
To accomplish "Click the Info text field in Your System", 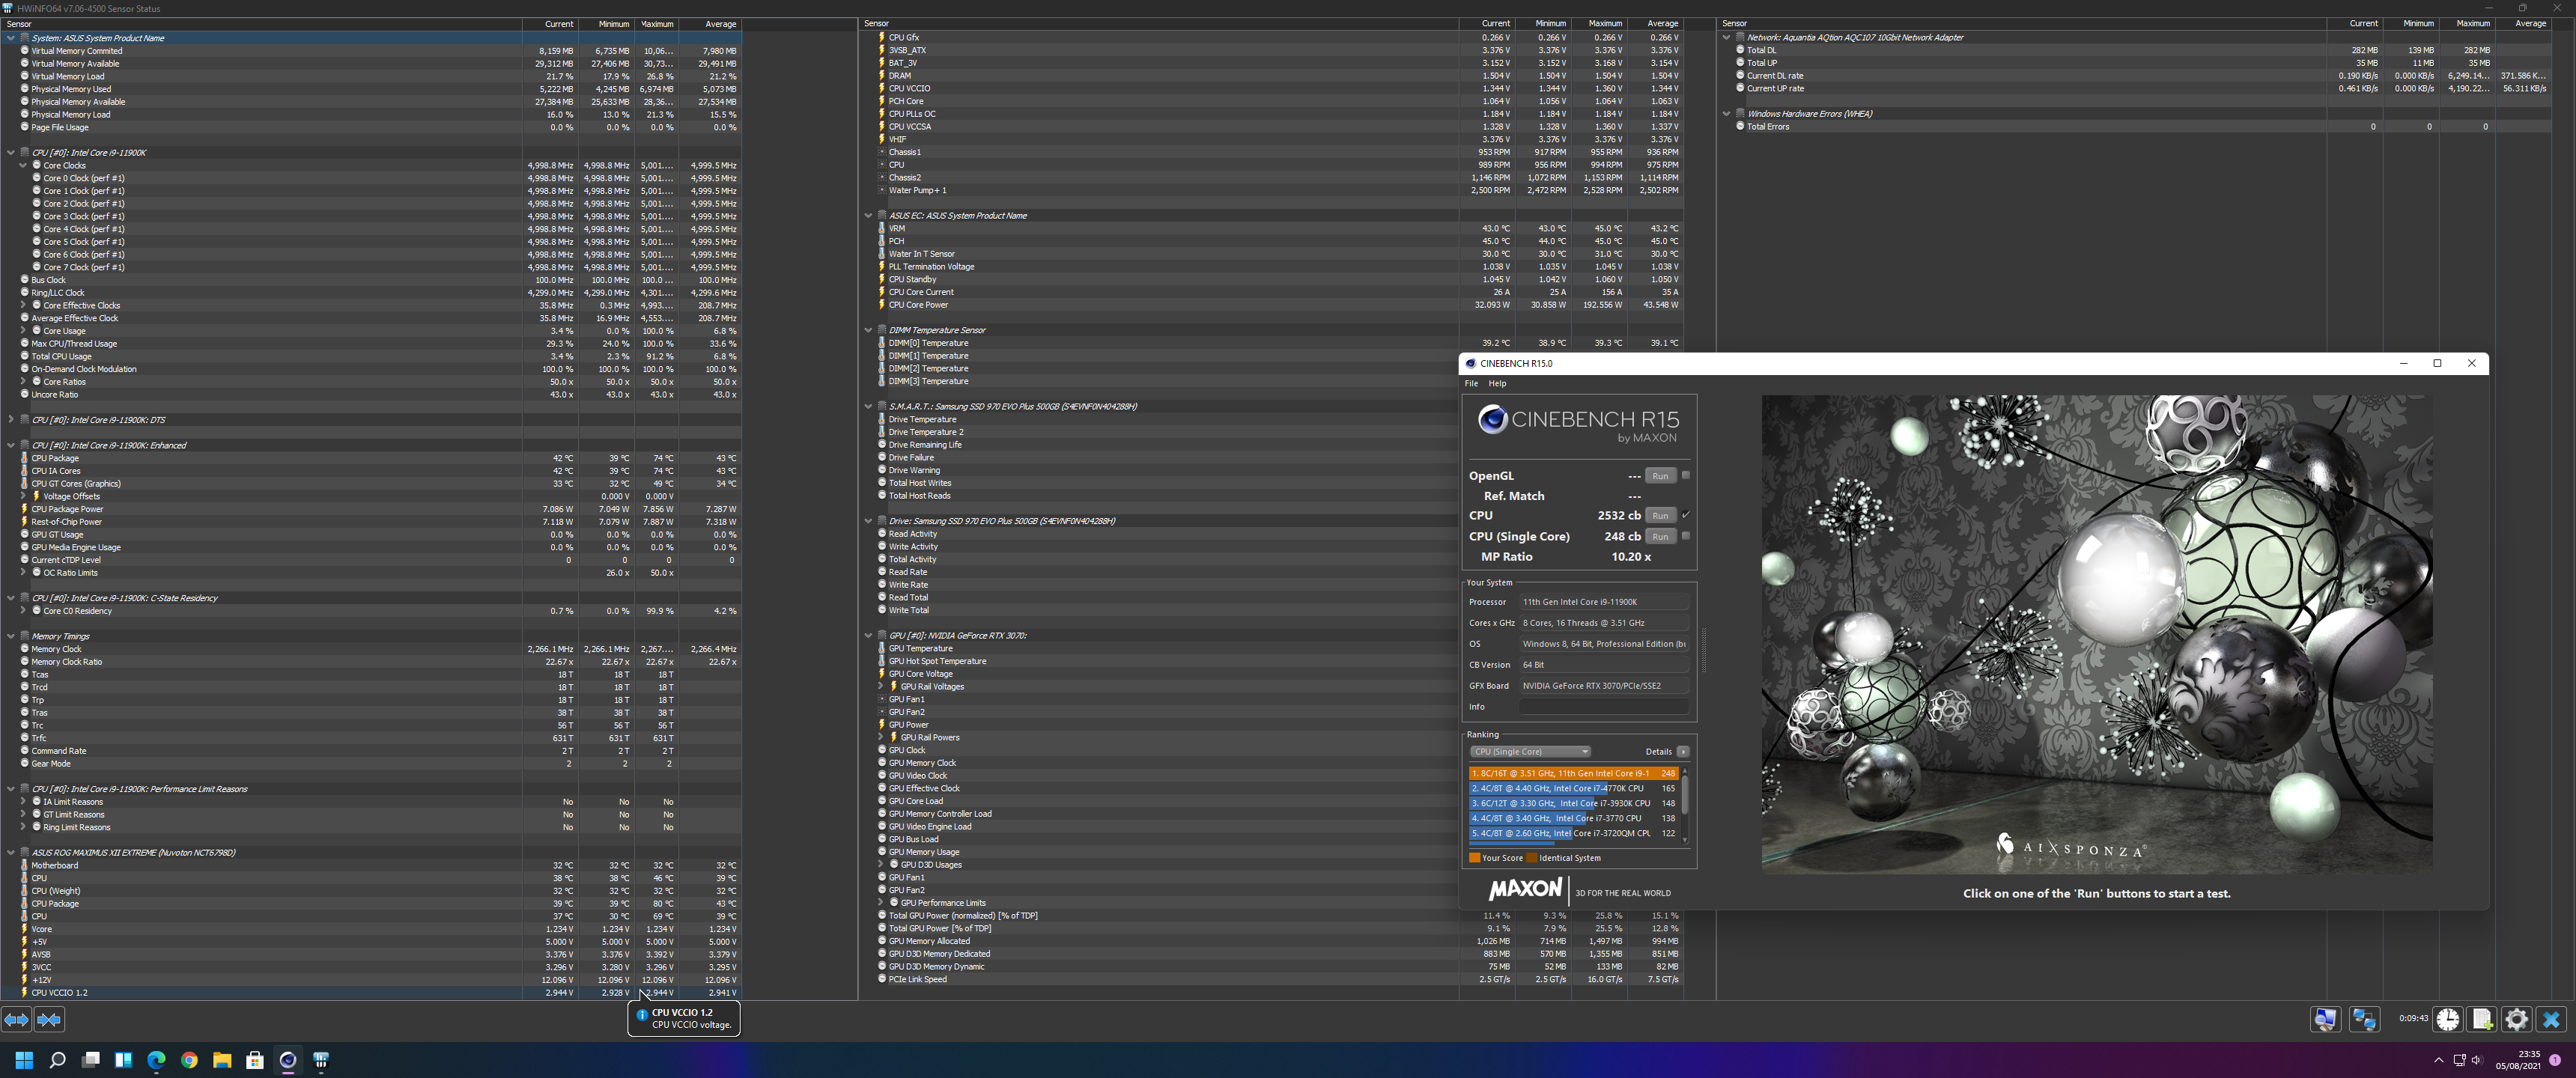I will pyautogui.click(x=1604, y=707).
